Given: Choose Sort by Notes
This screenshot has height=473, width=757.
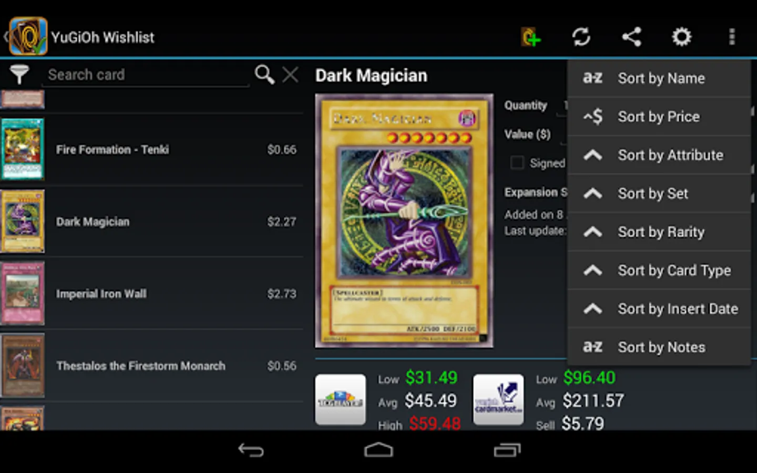Looking at the screenshot, I should pyautogui.click(x=659, y=347).
